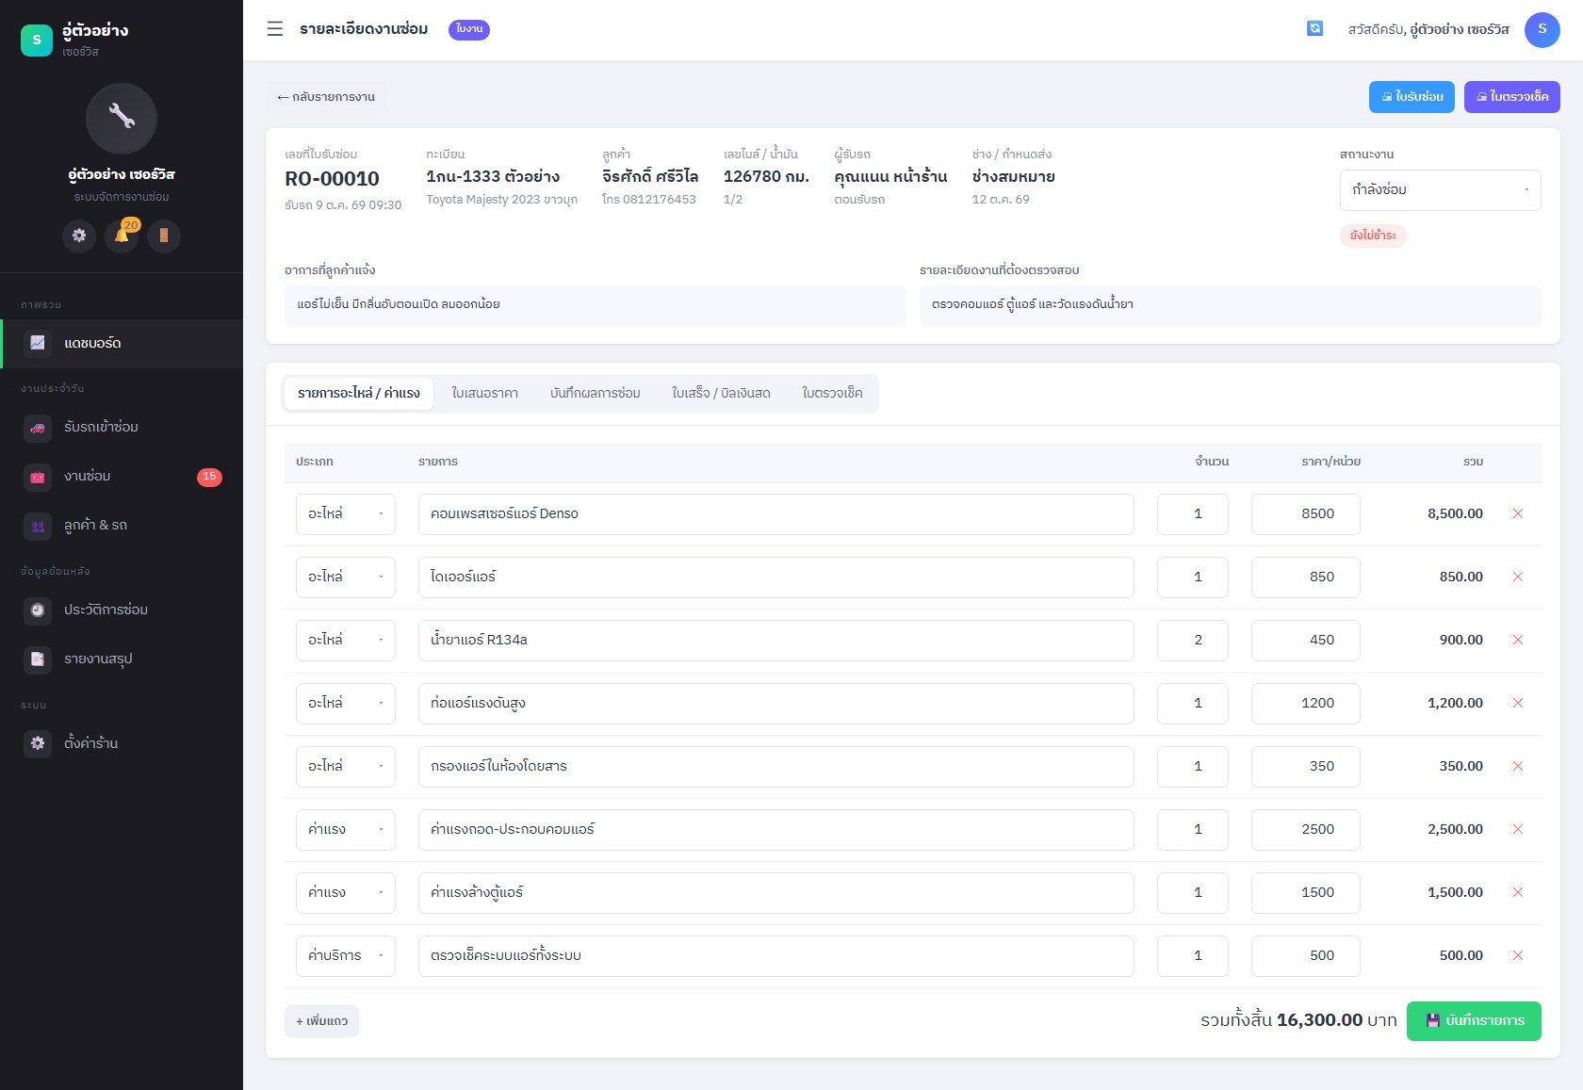This screenshot has width=1583, height=1090.
Task: Click quantity field of น้ำยาแอร์ R134a row
Action: [x=1193, y=641]
